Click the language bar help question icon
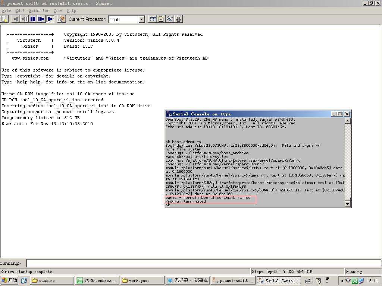This screenshot has width=382, height=286. click(x=318, y=281)
